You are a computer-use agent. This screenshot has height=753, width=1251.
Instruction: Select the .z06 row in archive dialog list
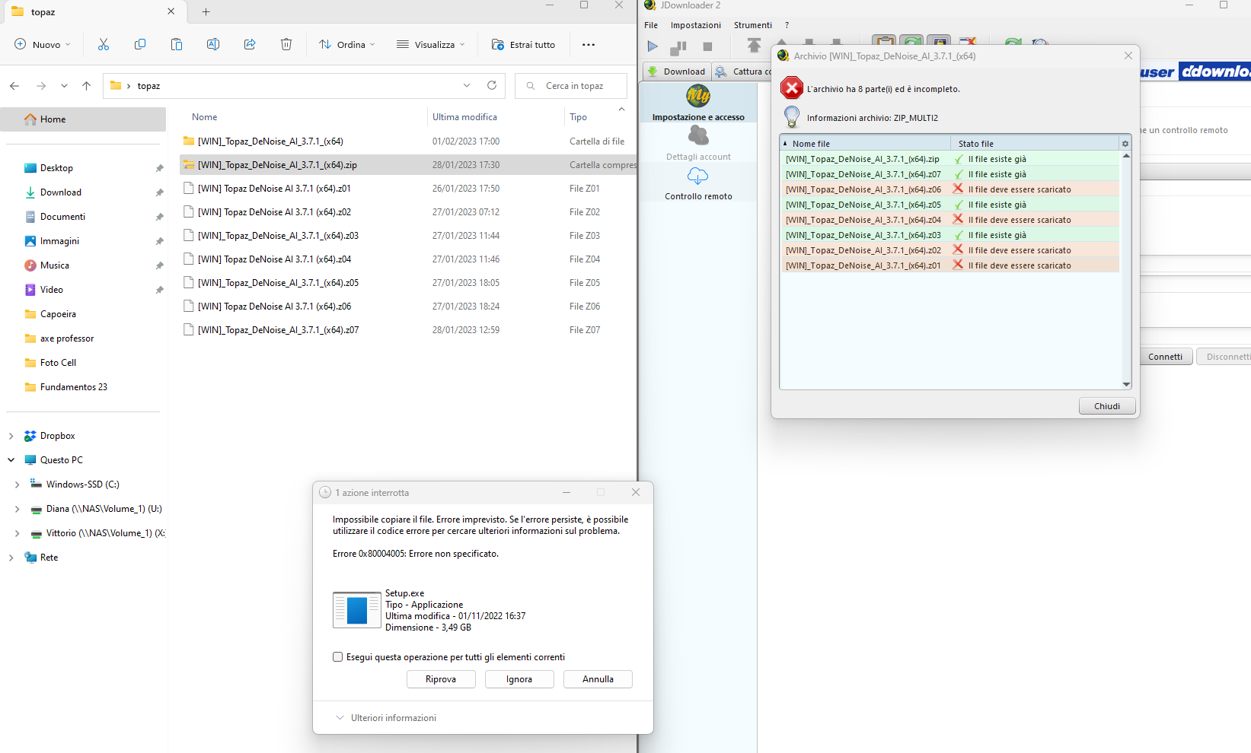949,189
